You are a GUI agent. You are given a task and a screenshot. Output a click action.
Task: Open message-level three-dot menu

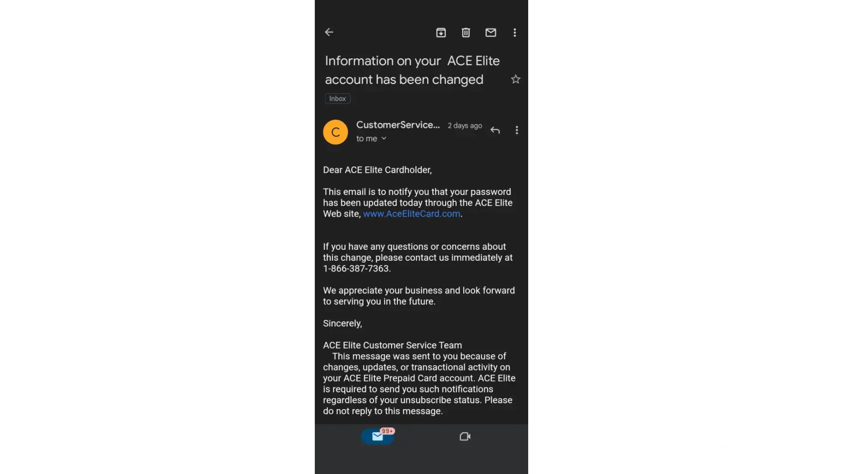pyautogui.click(x=517, y=130)
